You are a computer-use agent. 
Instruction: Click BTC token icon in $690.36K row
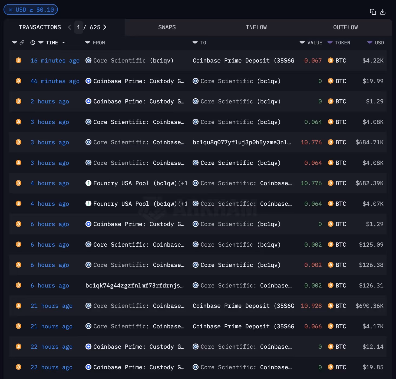pyautogui.click(x=331, y=306)
